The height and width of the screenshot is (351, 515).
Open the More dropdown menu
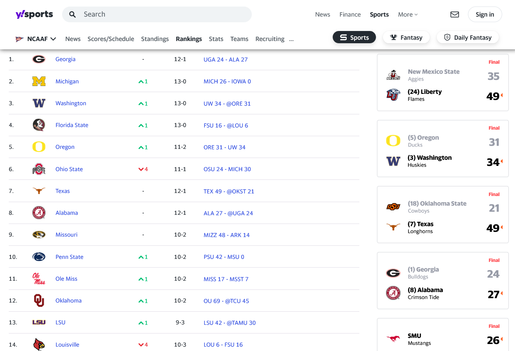click(x=407, y=14)
